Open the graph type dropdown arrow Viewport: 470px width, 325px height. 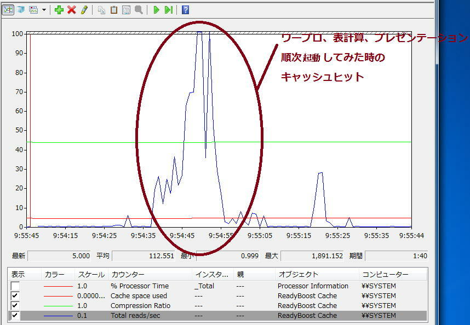[44, 10]
